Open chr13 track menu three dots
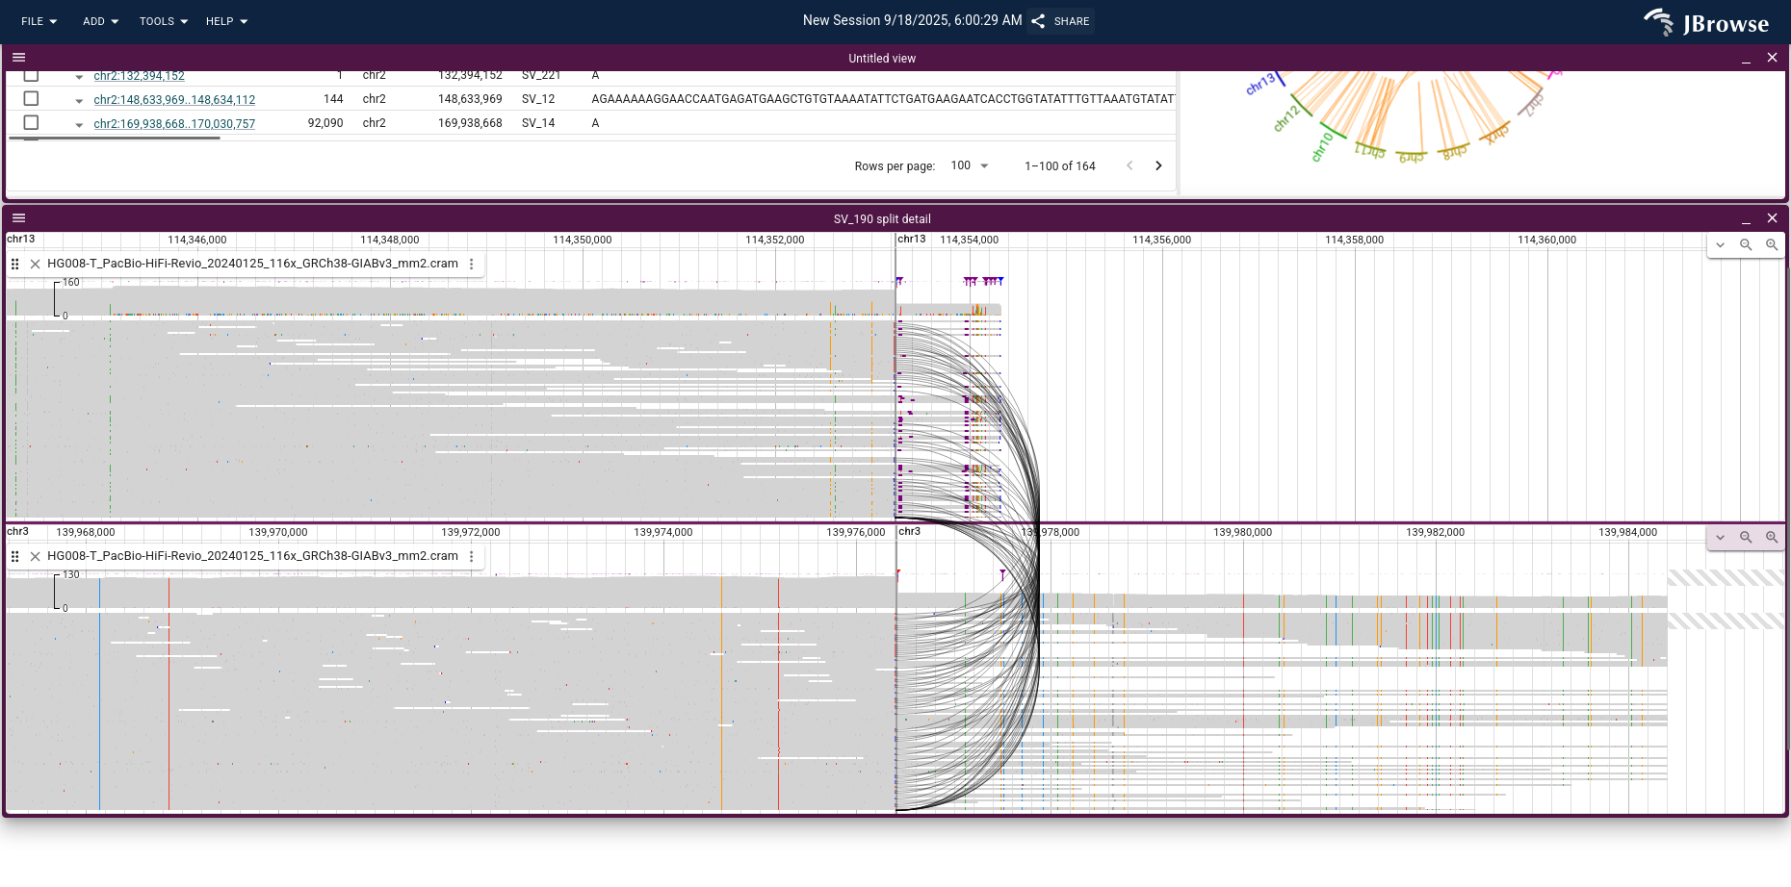1791x887 pixels. [471, 264]
